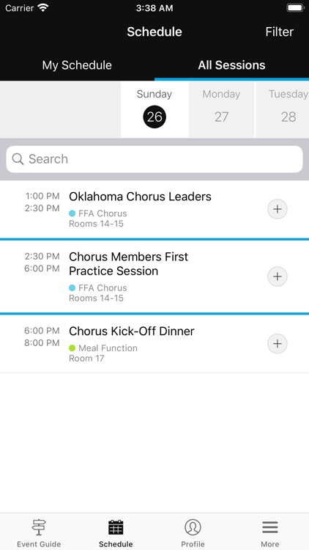
Task: Open Profile icon in bottom bar
Action: pos(193,527)
